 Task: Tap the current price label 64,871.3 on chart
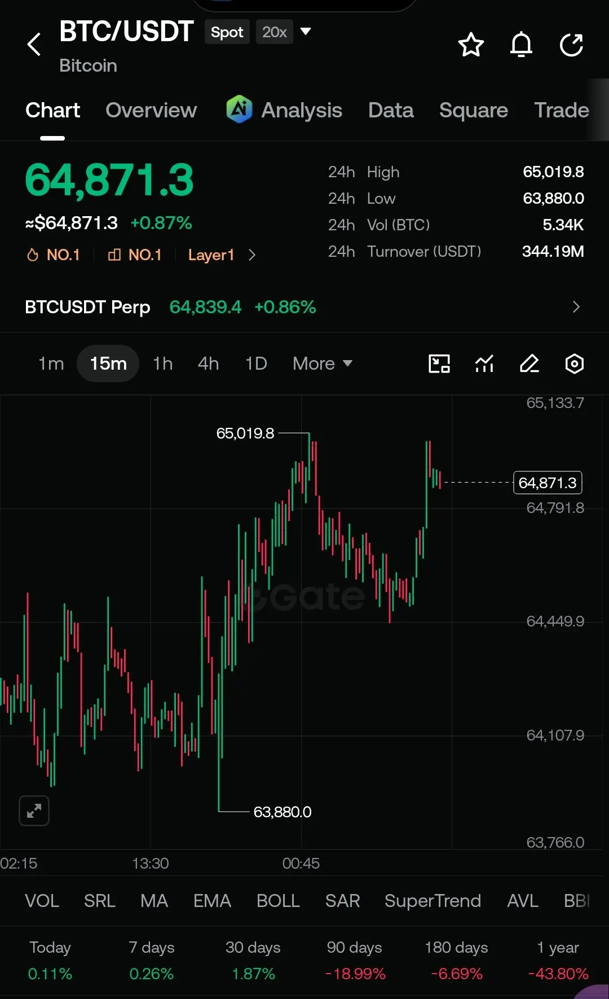coord(548,483)
